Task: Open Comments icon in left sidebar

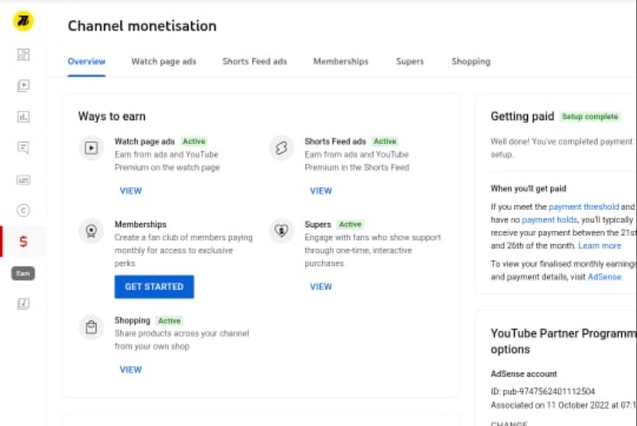Action: coord(24,148)
